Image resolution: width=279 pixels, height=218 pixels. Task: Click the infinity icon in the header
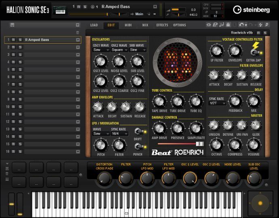pyautogui.click(x=154, y=14)
